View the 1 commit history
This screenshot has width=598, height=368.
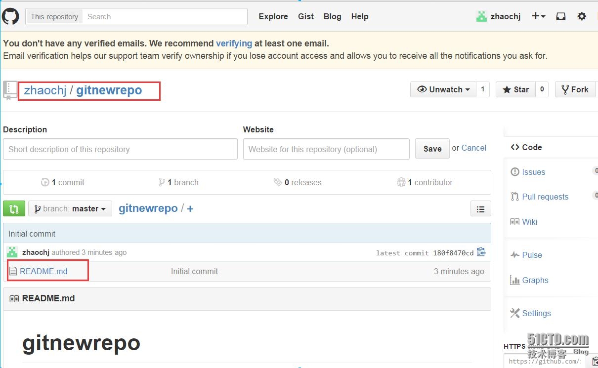coord(63,182)
